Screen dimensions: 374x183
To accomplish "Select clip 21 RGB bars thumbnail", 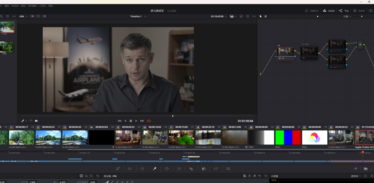I will pos(288,137).
